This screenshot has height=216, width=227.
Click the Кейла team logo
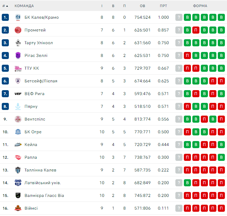coord(18,145)
